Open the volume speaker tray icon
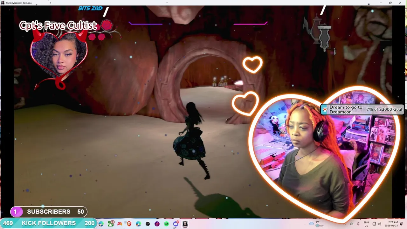This screenshot has height=229, width=407. coord(379,224)
